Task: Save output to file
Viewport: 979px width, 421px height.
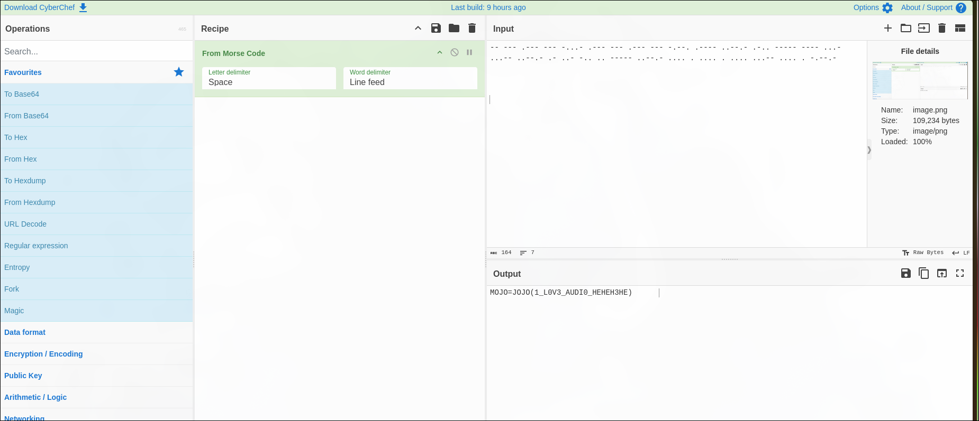Action: click(906, 273)
